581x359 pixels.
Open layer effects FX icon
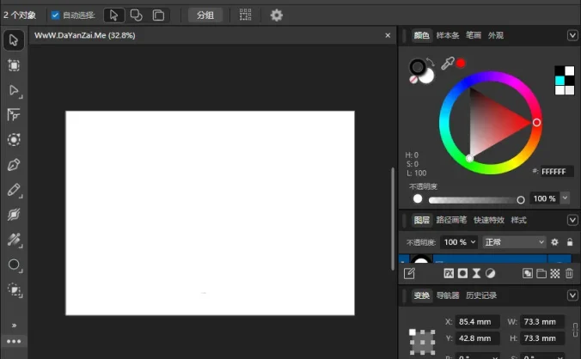point(449,273)
